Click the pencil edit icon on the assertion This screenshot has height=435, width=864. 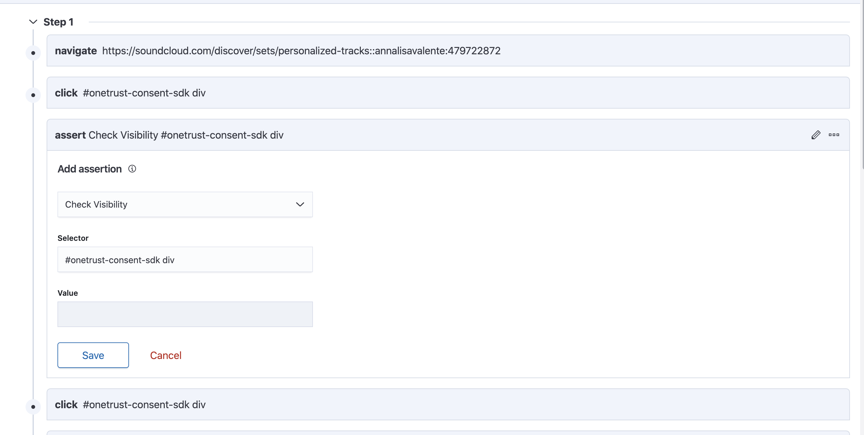pyautogui.click(x=816, y=135)
